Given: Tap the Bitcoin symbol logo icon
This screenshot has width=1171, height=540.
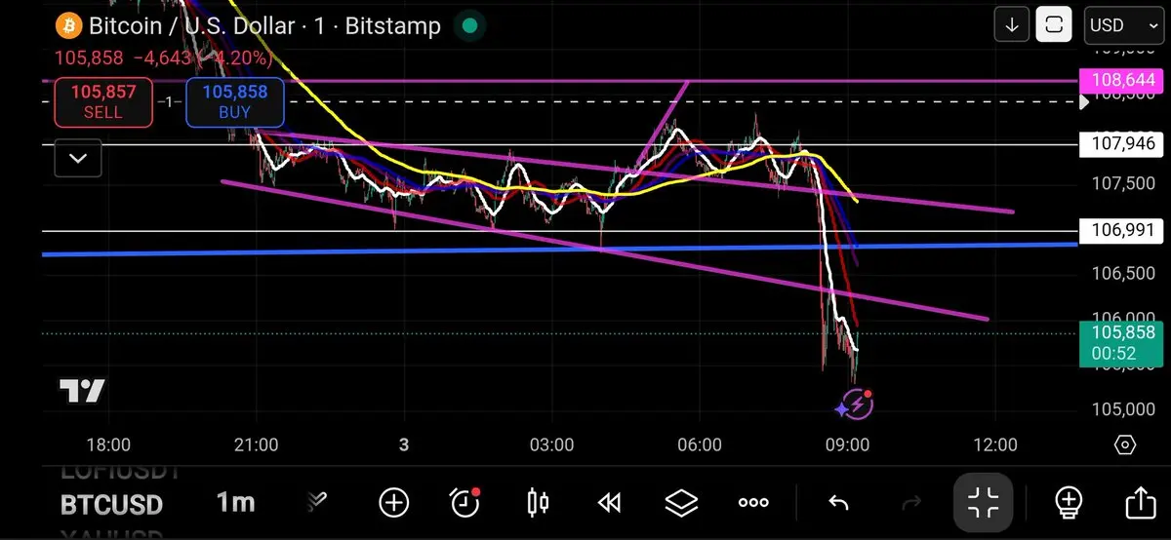Looking at the screenshot, I should point(68,25).
